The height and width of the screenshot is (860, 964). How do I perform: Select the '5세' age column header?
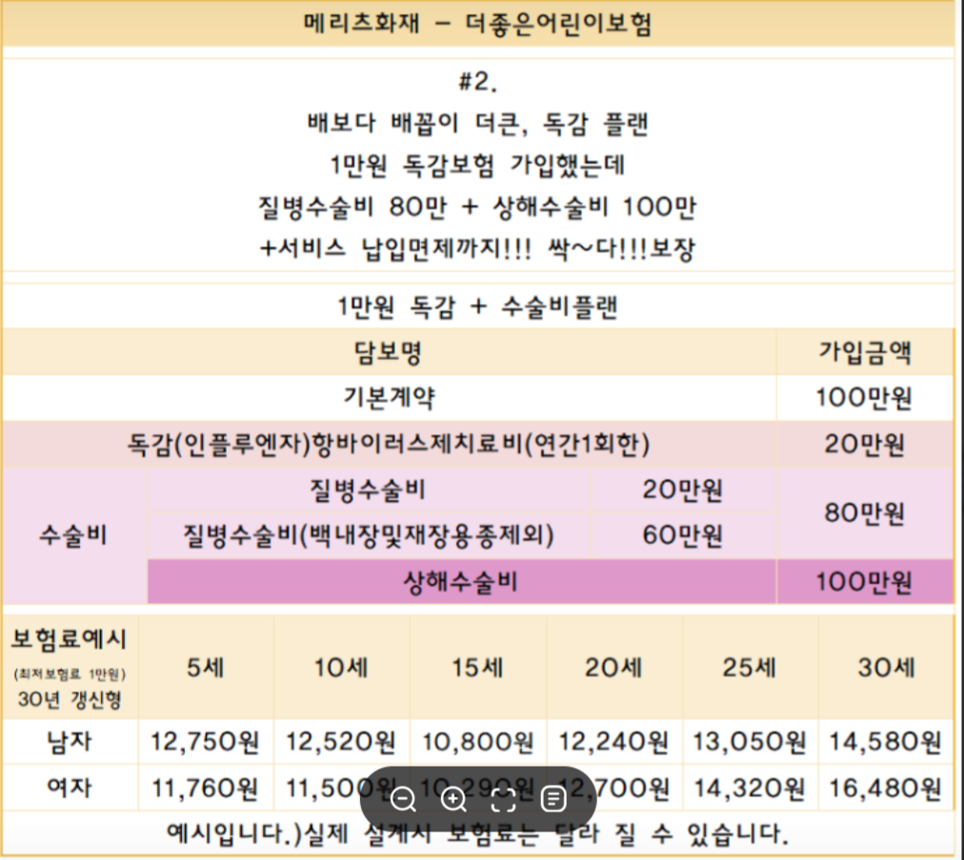[x=206, y=668]
